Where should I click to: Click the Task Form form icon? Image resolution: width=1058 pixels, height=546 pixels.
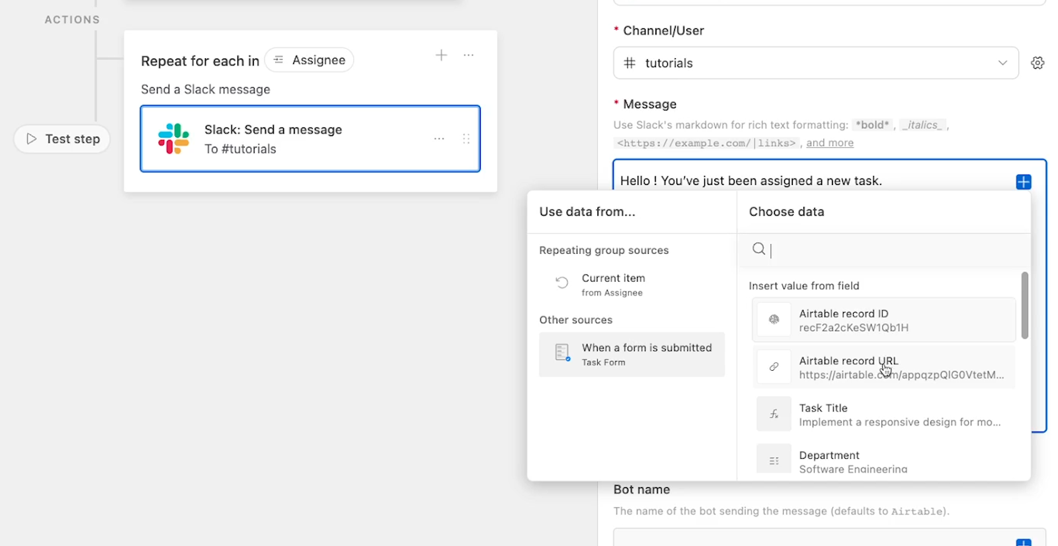click(x=563, y=353)
